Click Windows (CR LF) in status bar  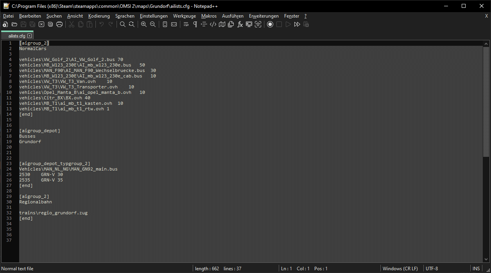pos(400,269)
